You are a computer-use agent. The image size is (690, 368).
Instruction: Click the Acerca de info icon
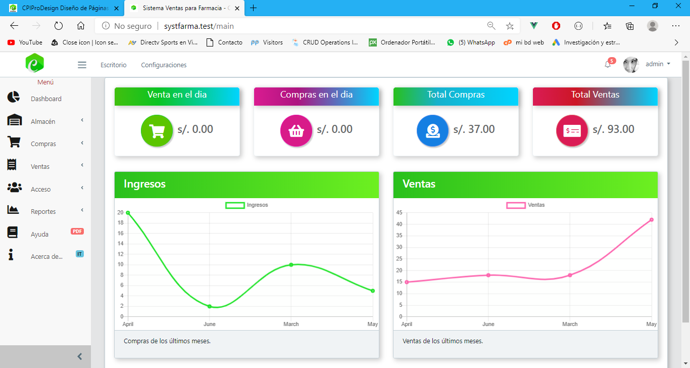coord(11,255)
